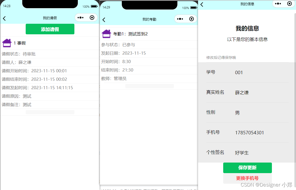Click the 学号 field showing 001
Viewport: 296px width, 190px height.
point(247,72)
